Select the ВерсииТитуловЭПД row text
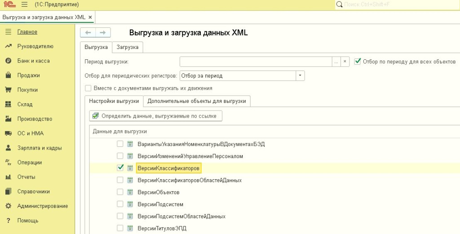Screen dimensions: 460x234 162,228
